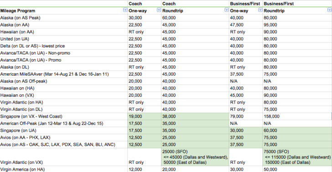332x172 pixels.
Task: Select the 75,000 Business Roundtrip cell in the American MileSAAver row
Action: pos(297,74)
